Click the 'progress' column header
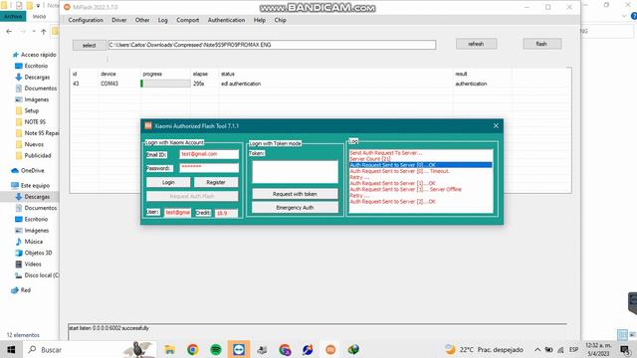 [152, 74]
